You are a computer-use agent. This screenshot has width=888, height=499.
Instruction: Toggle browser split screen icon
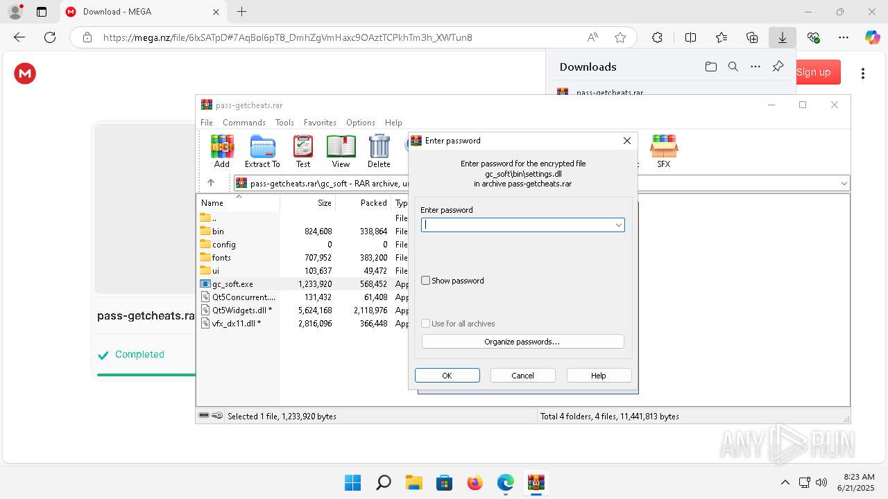pos(691,37)
